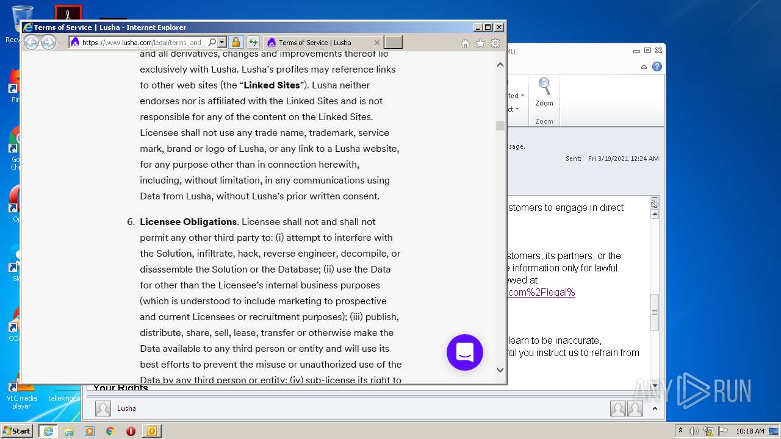Open Windows Media Player taskbar icon

[90, 431]
